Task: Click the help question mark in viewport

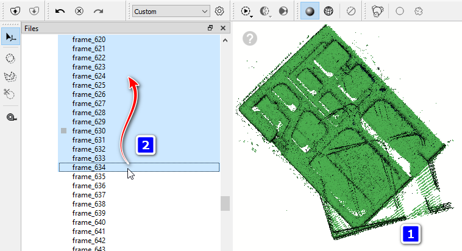Action: 250,38
